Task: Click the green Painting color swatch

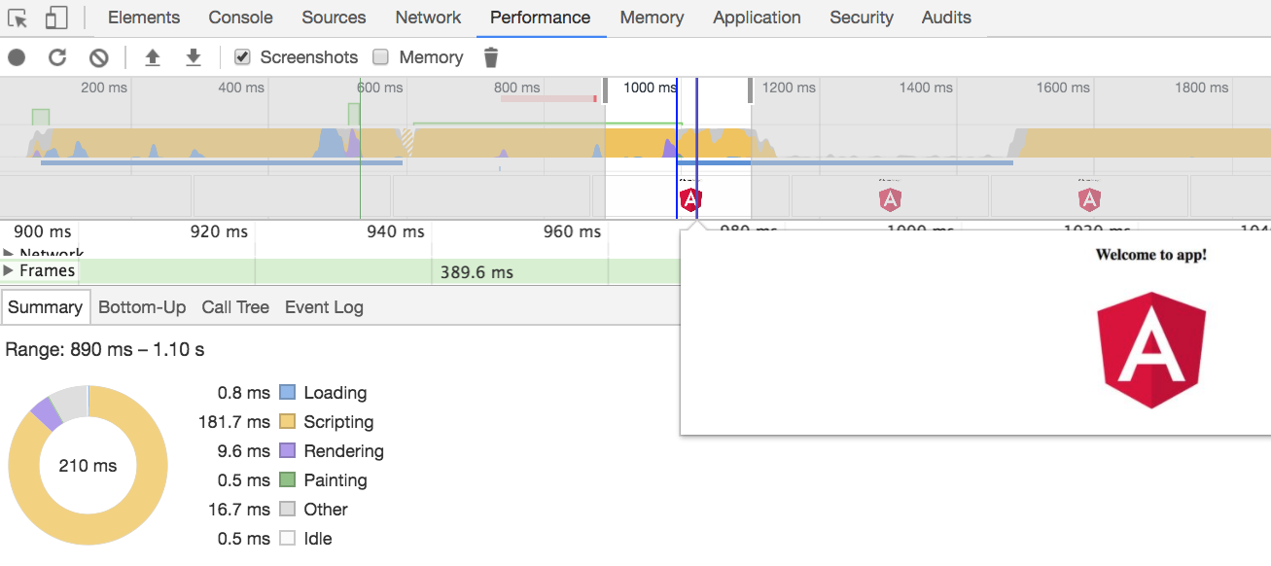Action: coord(287,480)
